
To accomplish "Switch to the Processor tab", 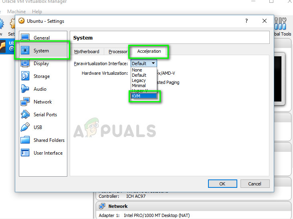I will click(118, 52).
